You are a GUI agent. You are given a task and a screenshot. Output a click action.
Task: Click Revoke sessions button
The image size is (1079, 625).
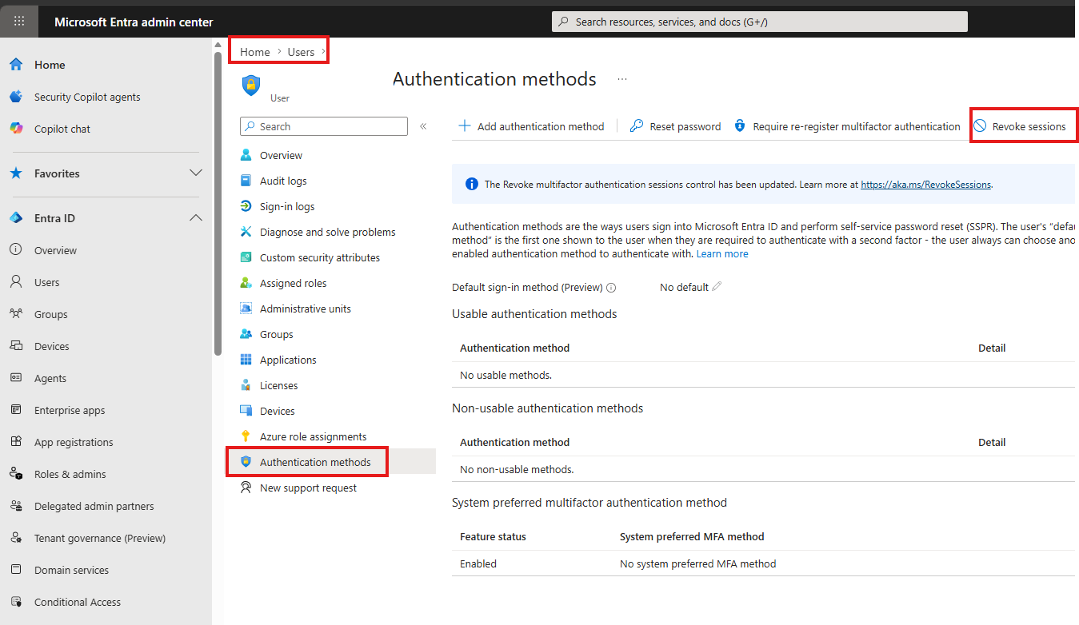1020,126
